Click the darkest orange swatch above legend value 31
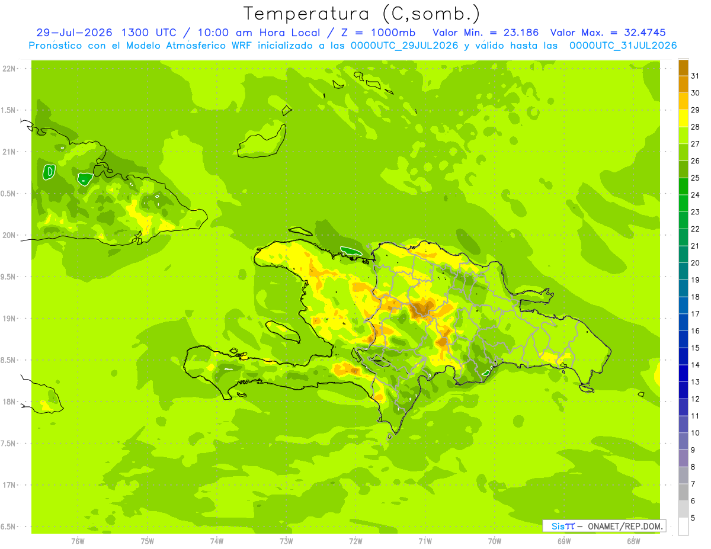The width and height of the screenshot is (711, 549). pos(683,68)
